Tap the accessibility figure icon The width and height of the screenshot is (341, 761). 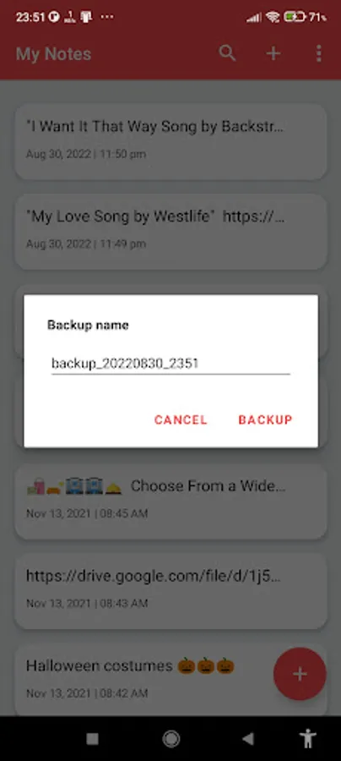[x=307, y=739]
